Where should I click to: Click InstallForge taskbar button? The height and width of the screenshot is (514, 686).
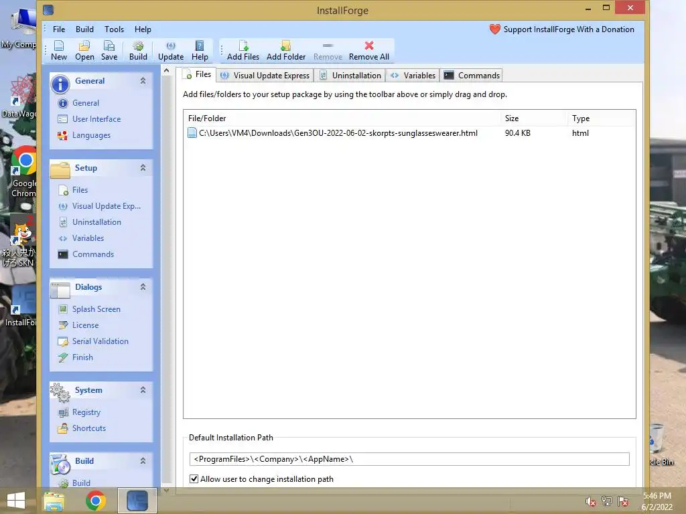pos(137,501)
